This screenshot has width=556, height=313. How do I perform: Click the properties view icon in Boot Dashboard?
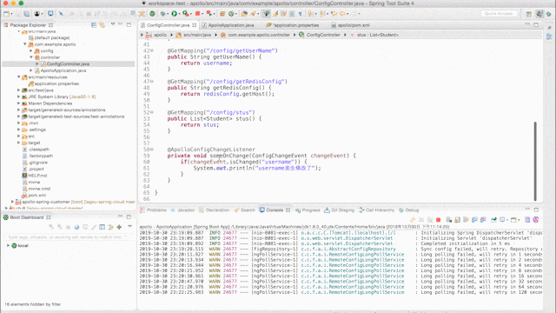103,227
